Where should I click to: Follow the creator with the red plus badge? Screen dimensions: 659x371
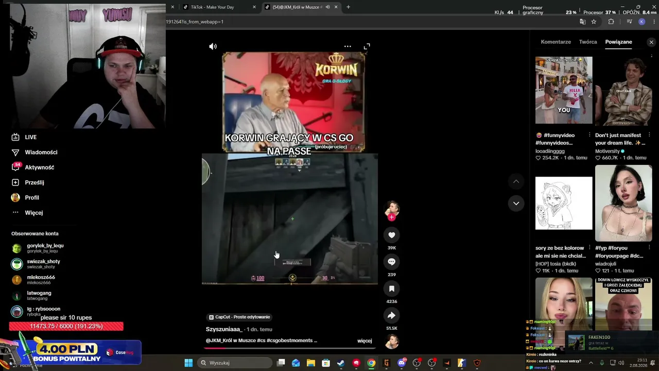tap(392, 217)
